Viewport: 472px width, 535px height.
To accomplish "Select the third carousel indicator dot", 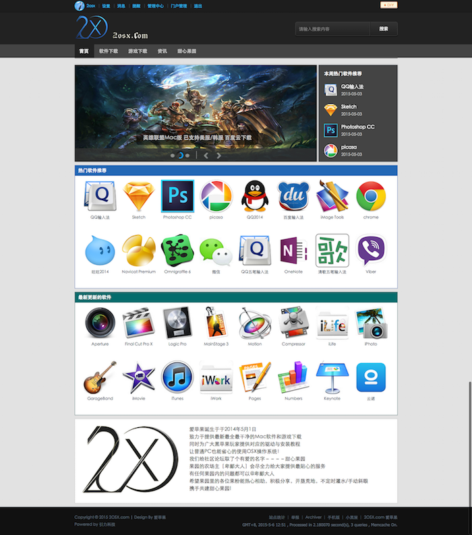I will point(187,156).
